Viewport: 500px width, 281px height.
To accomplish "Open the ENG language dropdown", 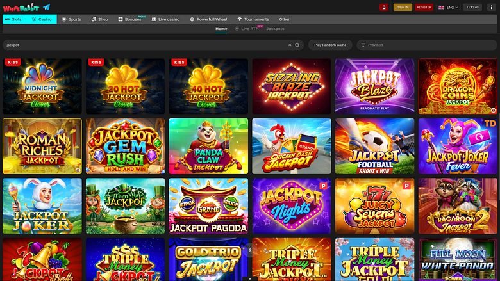I will point(452,7).
